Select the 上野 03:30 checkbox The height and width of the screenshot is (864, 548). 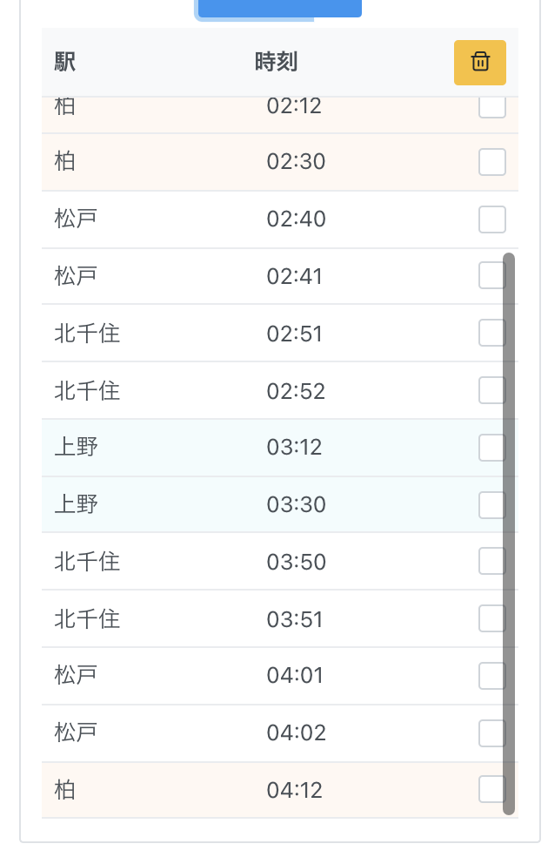coord(491,505)
